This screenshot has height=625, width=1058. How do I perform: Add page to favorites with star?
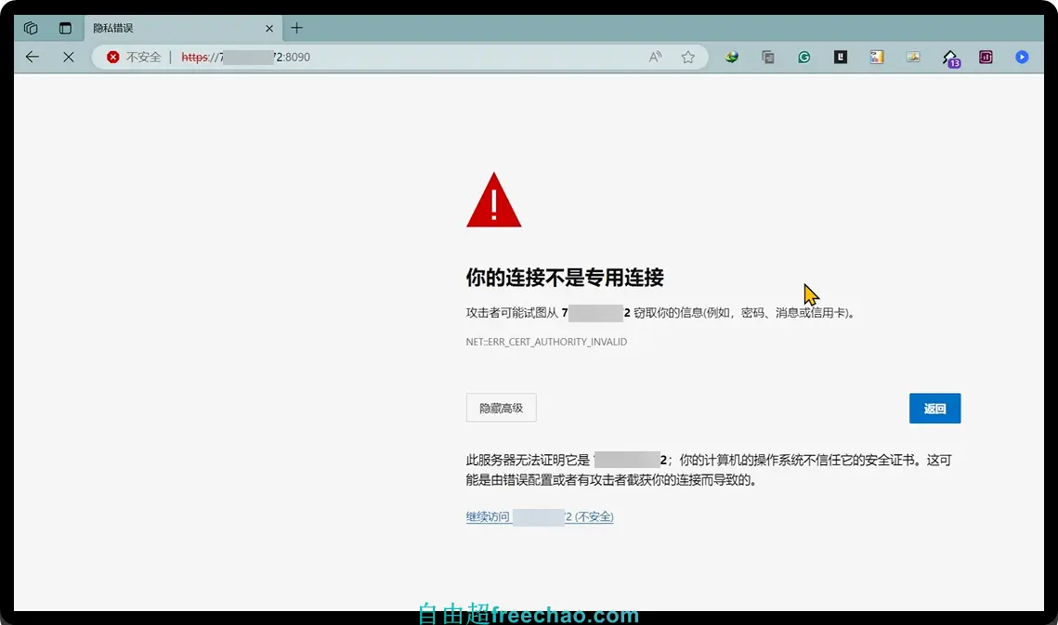tap(687, 57)
